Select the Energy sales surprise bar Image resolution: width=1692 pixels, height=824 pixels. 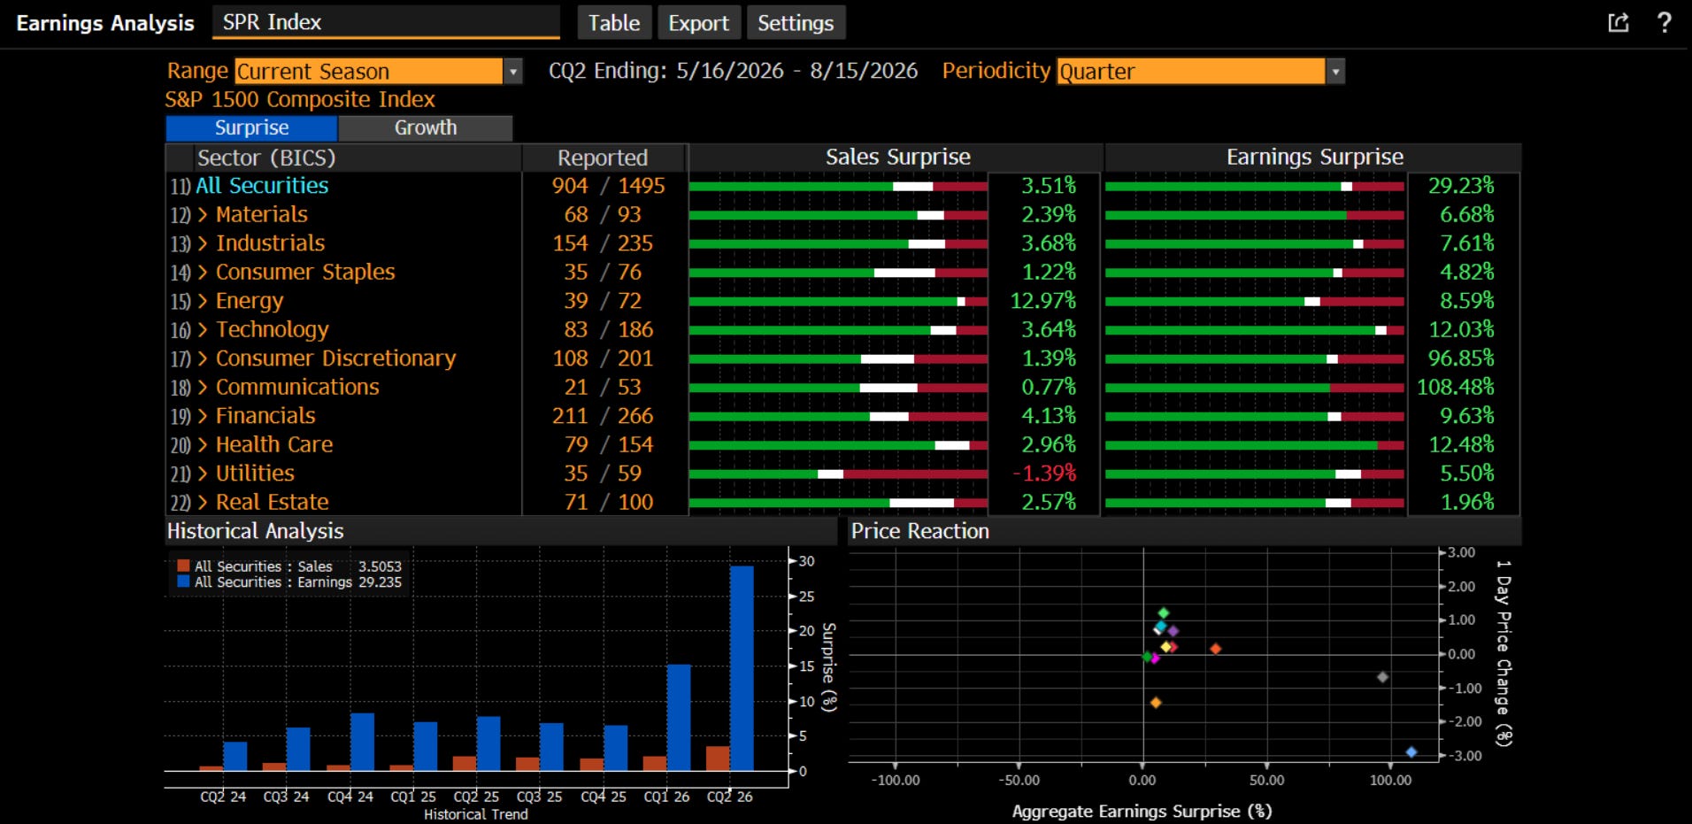pos(838,302)
